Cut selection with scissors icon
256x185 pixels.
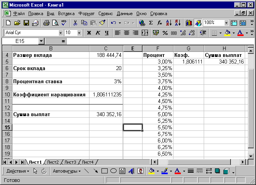[x=75, y=23]
